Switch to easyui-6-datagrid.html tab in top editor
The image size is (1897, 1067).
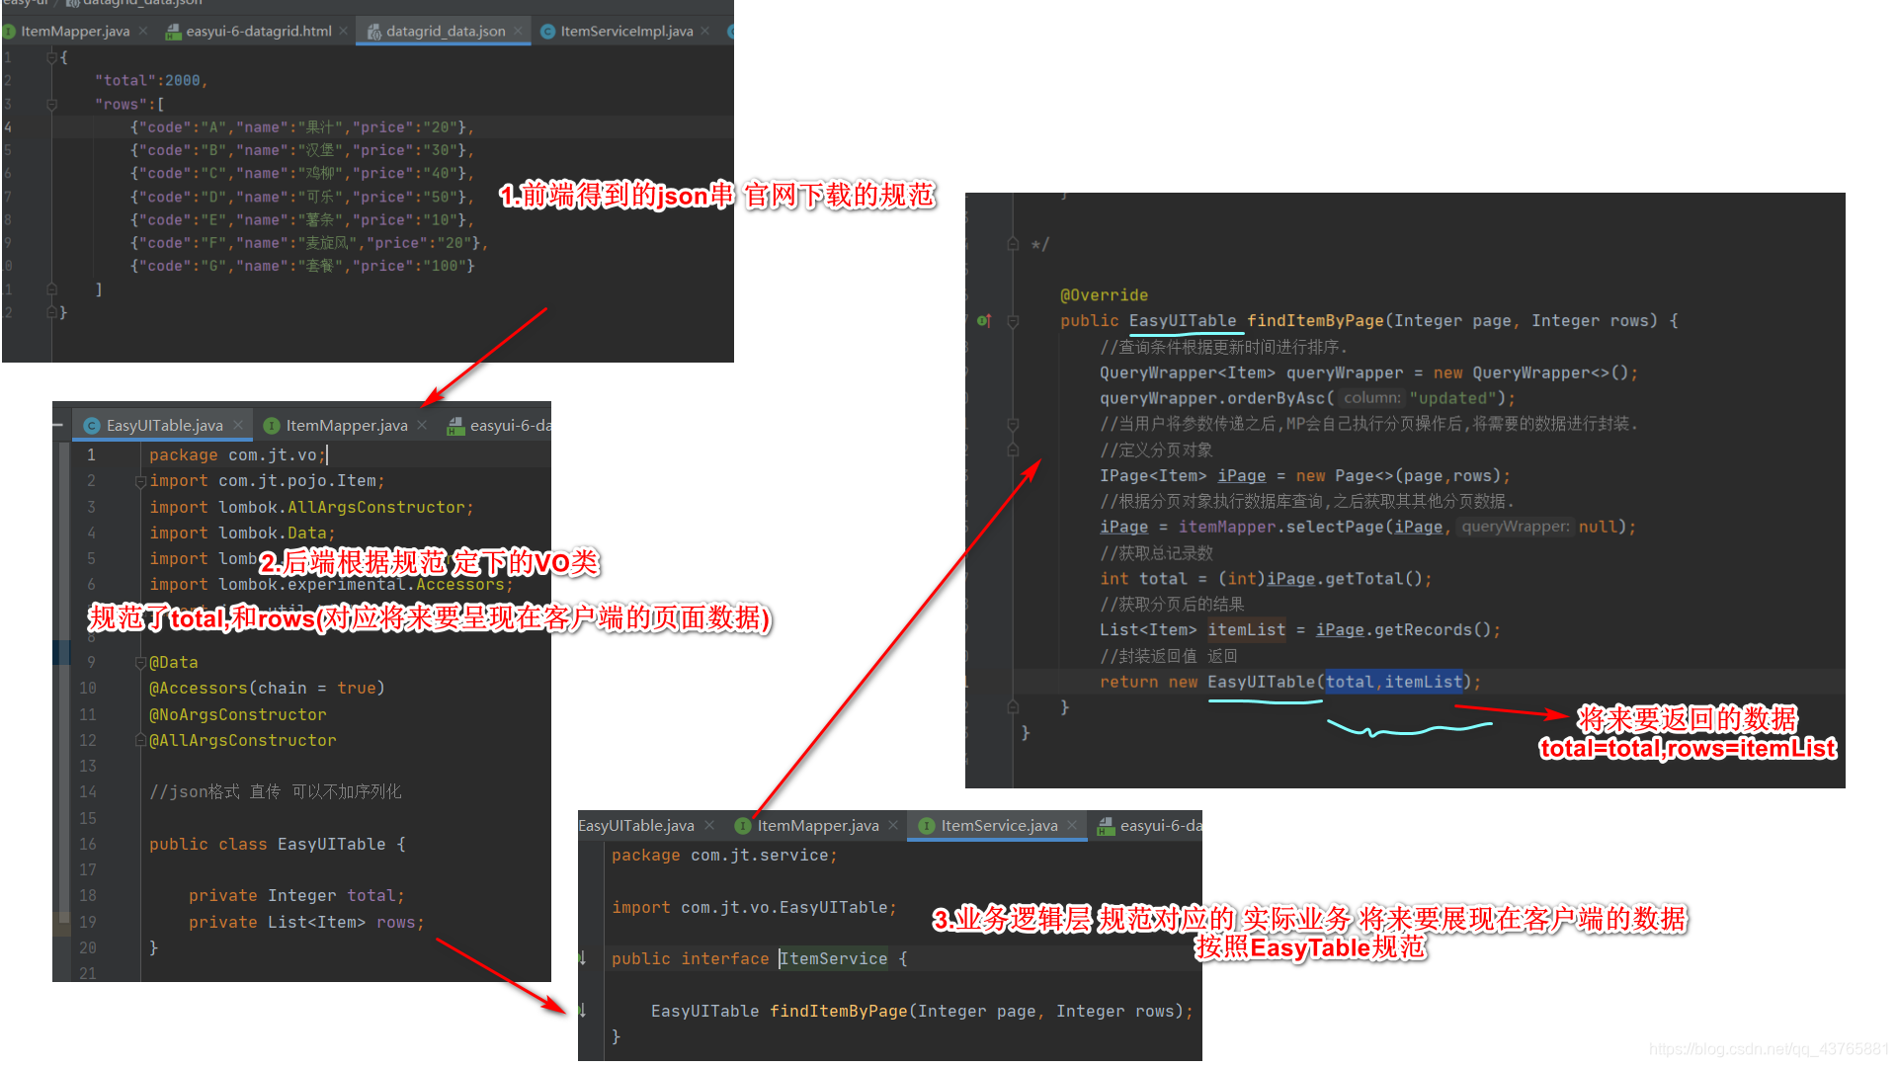tap(259, 32)
